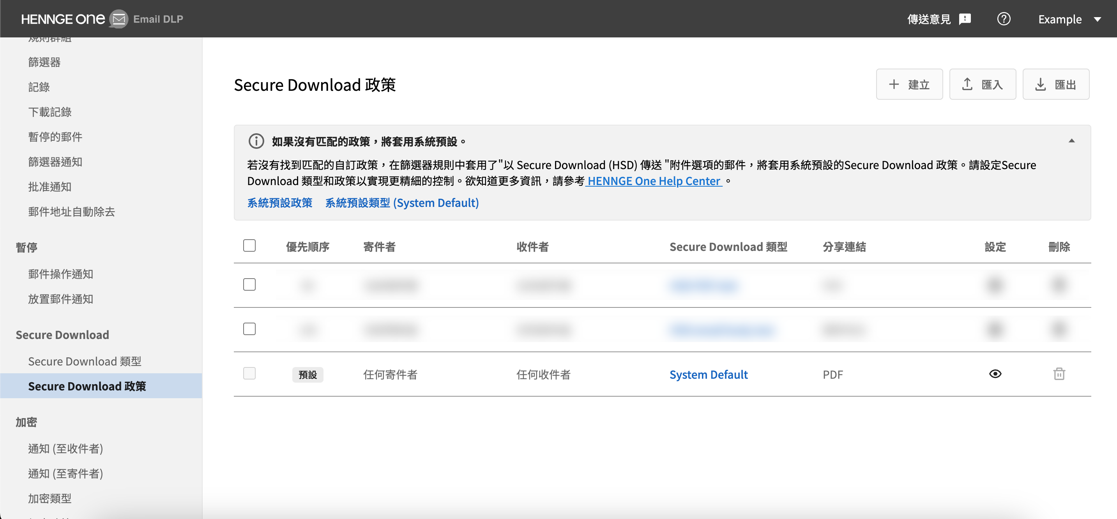Go to 記錄 in sidebar

[39, 87]
